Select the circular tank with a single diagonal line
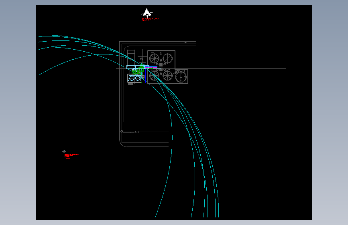Image resolution: width=348 pixels, height=225 pixels. tap(168, 58)
